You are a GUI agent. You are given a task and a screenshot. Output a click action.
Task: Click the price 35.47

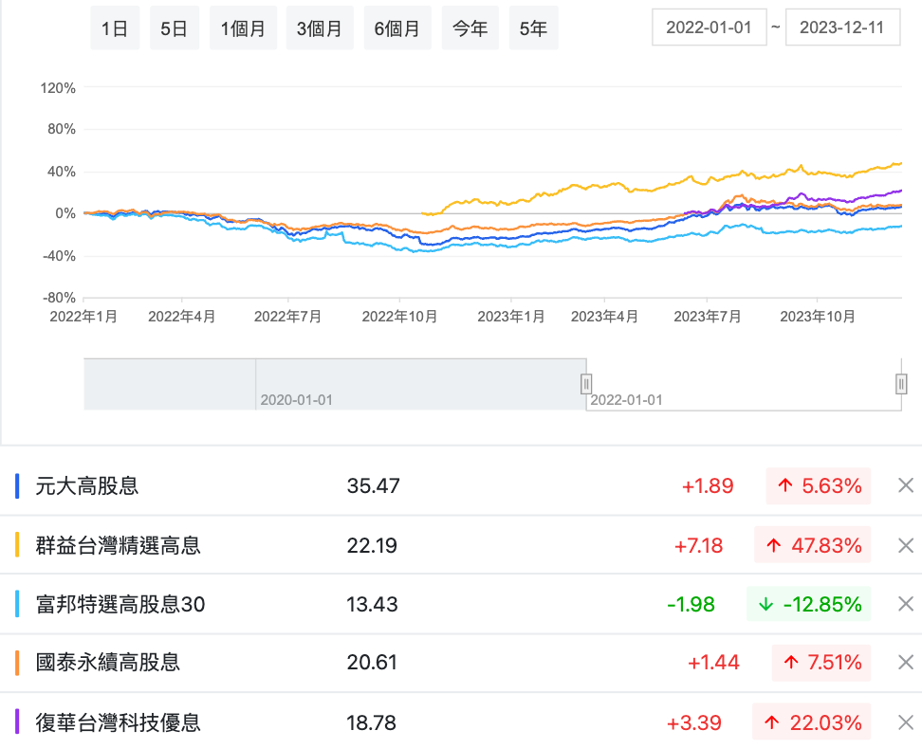pyautogui.click(x=374, y=486)
